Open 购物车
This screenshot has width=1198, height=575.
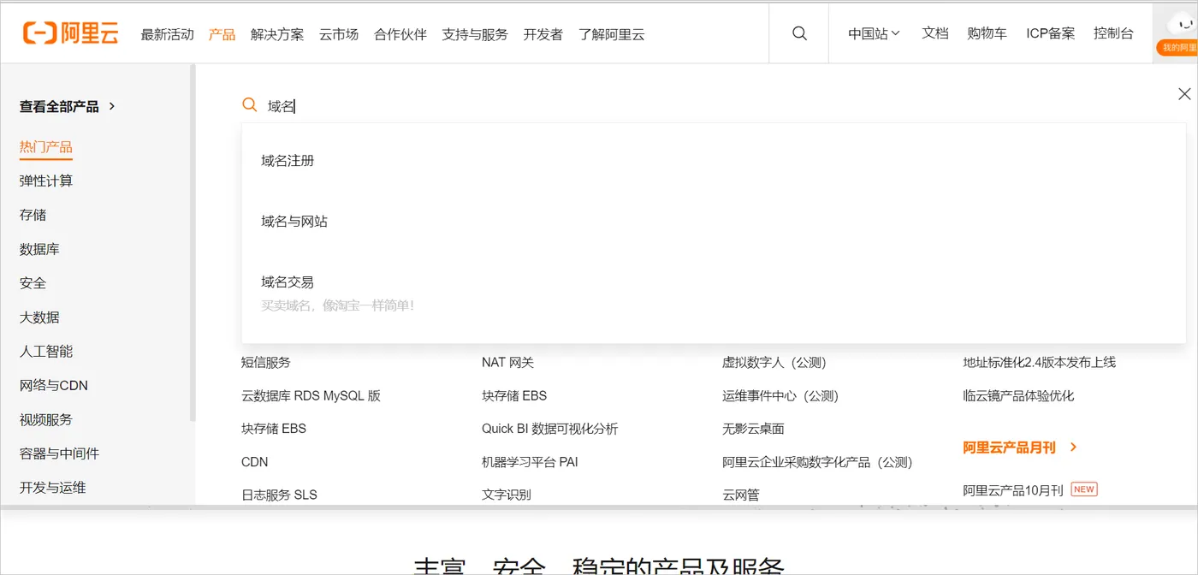987,33
